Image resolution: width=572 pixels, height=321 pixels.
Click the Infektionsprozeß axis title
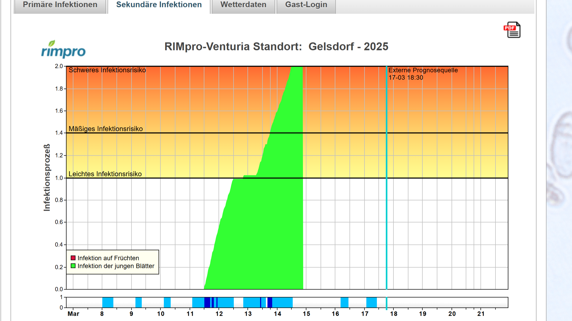click(x=47, y=177)
